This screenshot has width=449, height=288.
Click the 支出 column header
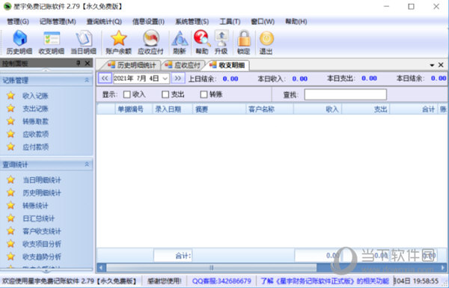pos(366,109)
